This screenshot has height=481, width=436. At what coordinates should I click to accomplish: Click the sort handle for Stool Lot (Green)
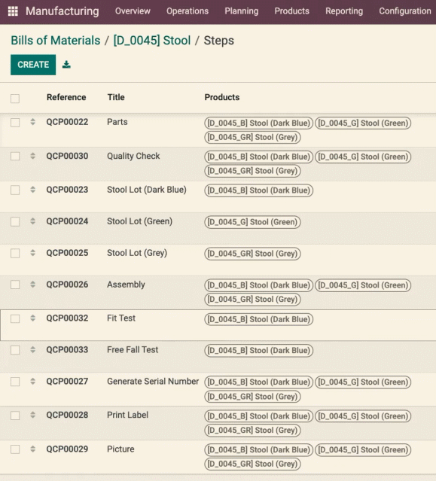pos(33,221)
